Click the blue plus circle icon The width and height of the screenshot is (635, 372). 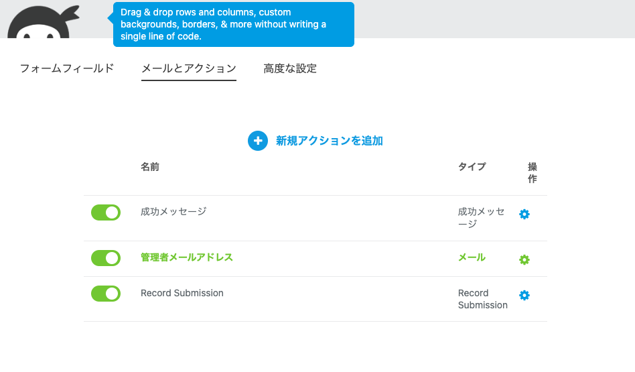tap(258, 141)
